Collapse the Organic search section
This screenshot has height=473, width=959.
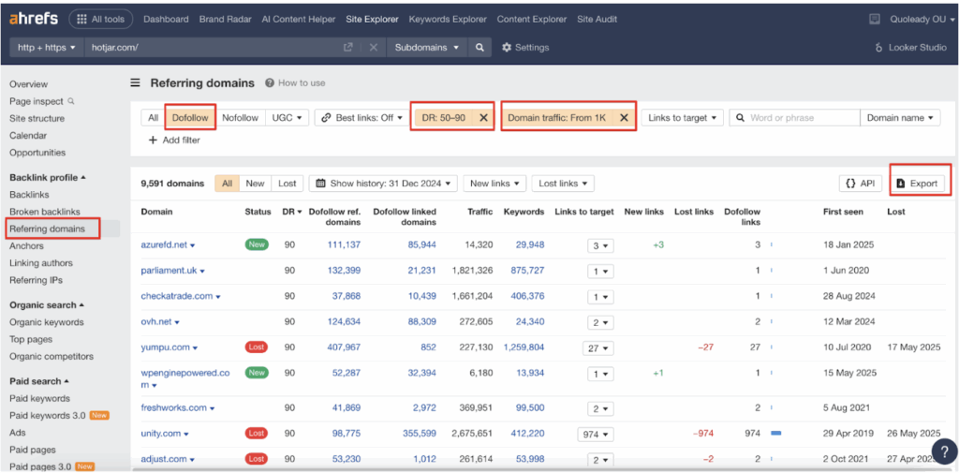[x=47, y=304]
